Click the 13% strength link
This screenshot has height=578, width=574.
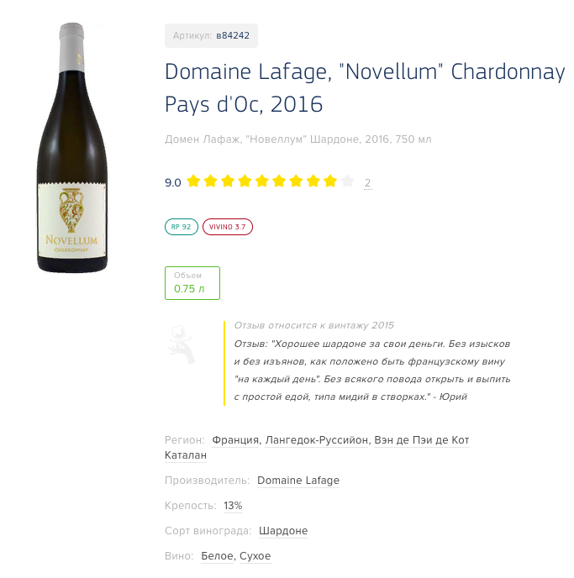pyautogui.click(x=233, y=506)
